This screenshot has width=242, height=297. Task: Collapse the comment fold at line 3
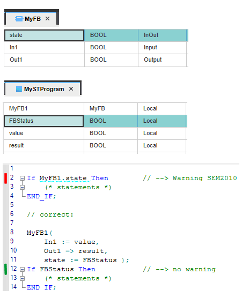pyautogui.click(x=22, y=187)
